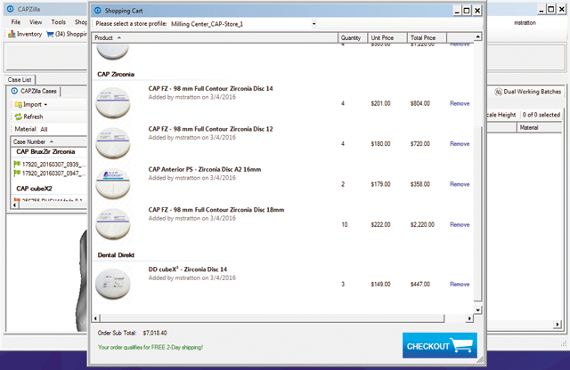The height and width of the screenshot is (370, 570).
Task: Click cart list scroll up arrow
Action: point(477,36)
